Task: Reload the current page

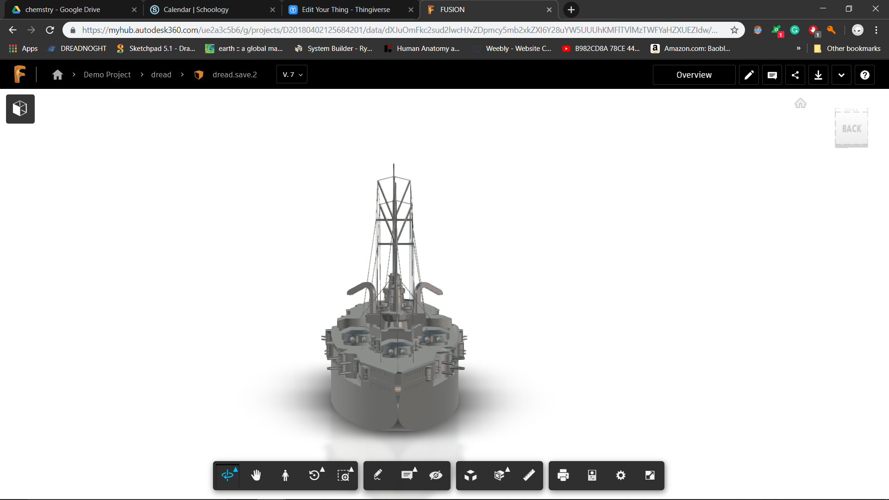Action: coord(50,30)
